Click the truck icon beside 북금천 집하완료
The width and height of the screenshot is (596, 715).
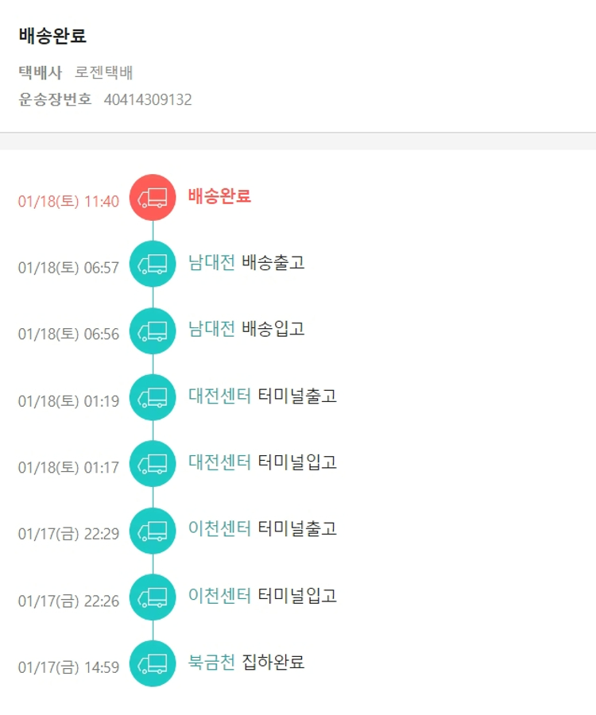[153, 663]
